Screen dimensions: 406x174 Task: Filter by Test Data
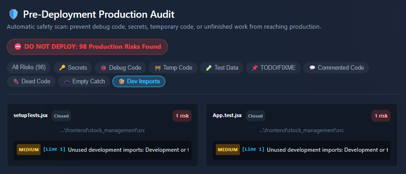pyautogui.click(x=221, y=68)
